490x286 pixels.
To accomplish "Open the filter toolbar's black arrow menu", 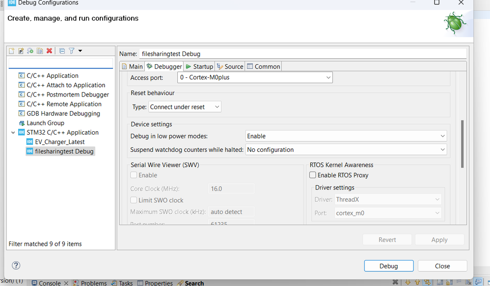I will tap(81, 51).
